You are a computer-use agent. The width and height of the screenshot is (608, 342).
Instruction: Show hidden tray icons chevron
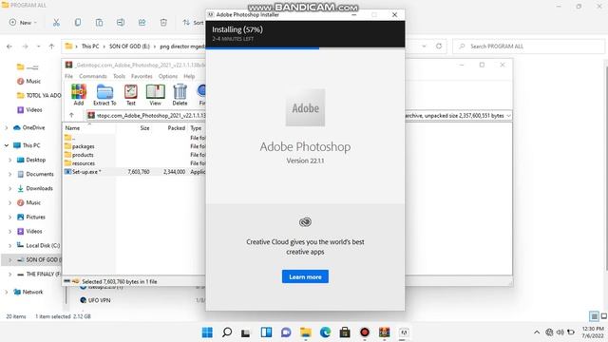click(537, 332)
